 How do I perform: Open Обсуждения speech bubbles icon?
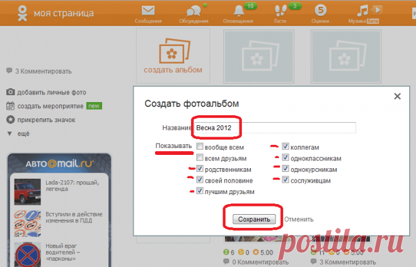(x=194, y=11)
